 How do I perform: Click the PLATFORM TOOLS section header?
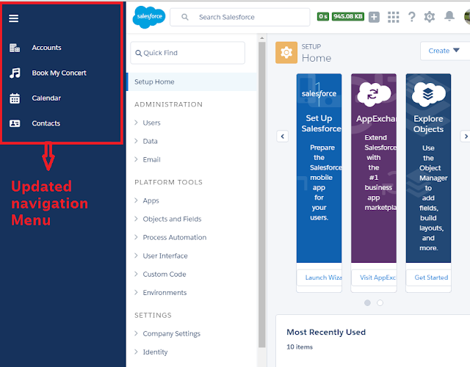168,183
